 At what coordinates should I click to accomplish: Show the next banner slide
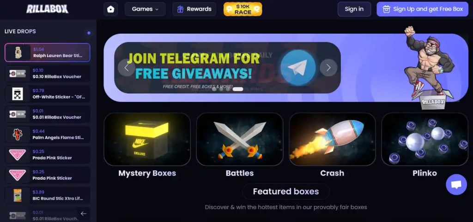(x=328, y=68)
